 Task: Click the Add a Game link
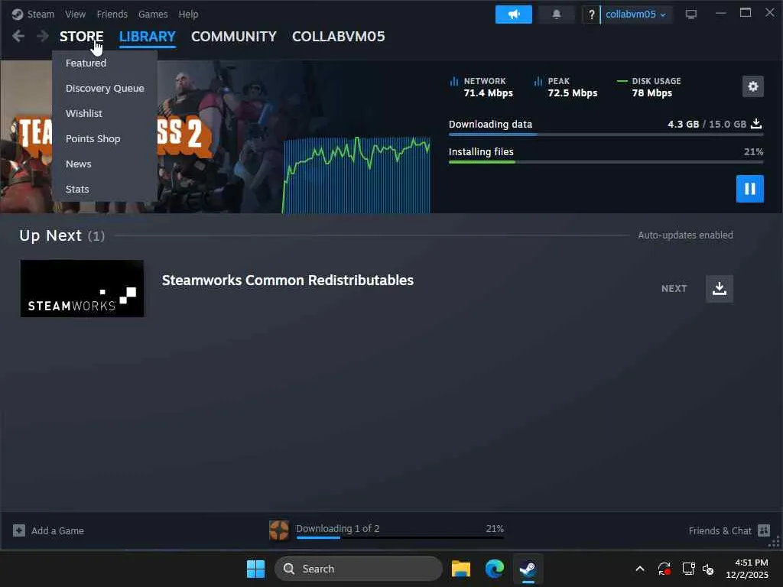(x=57, y=530)
